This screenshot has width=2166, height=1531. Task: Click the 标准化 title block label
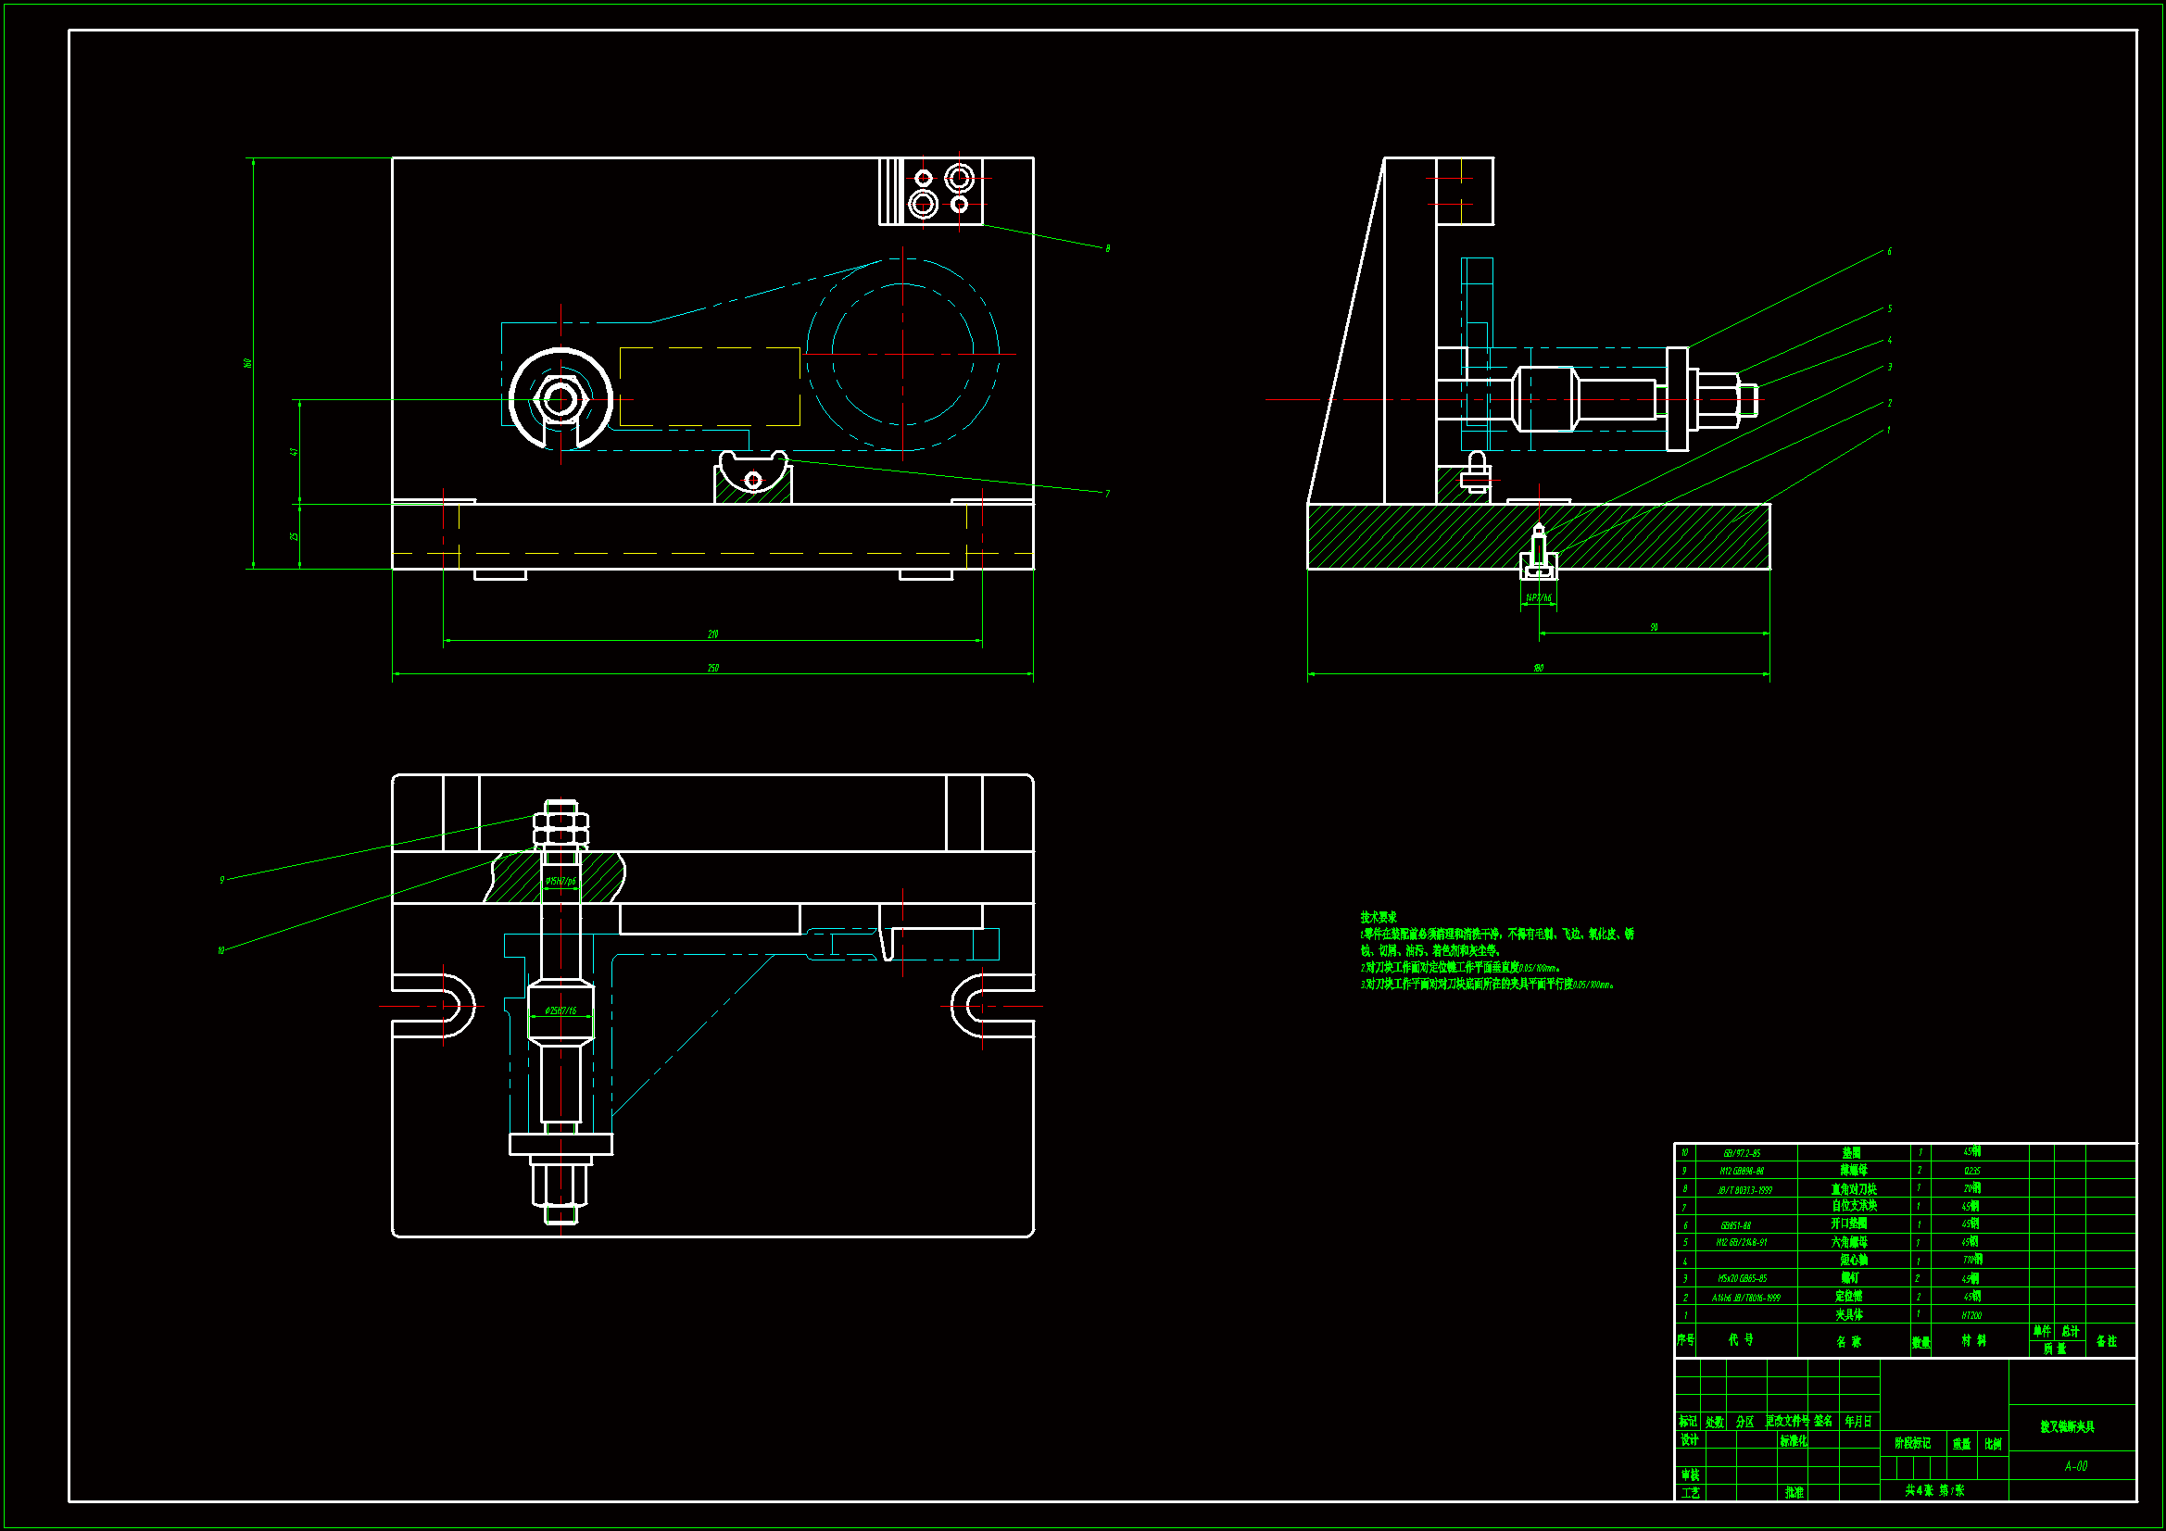click(x=1794, y=1440)
